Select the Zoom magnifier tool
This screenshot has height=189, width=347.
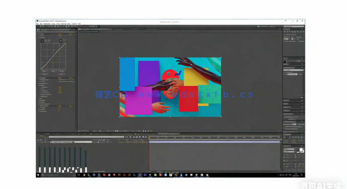[44, 26]
